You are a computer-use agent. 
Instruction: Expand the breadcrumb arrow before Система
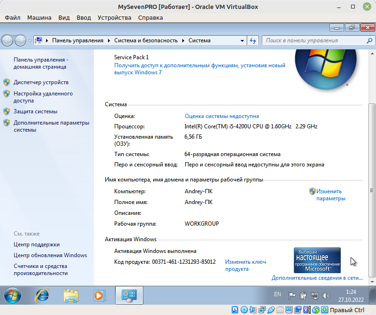coord(183,40)
